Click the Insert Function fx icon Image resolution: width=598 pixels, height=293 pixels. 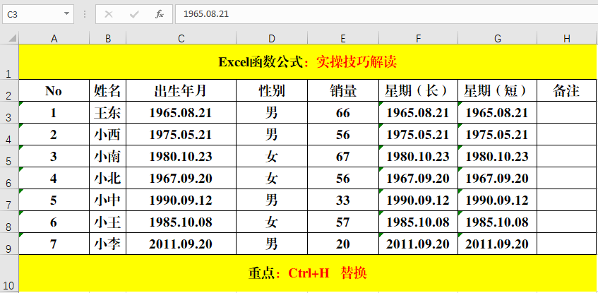tap(160, 14)
